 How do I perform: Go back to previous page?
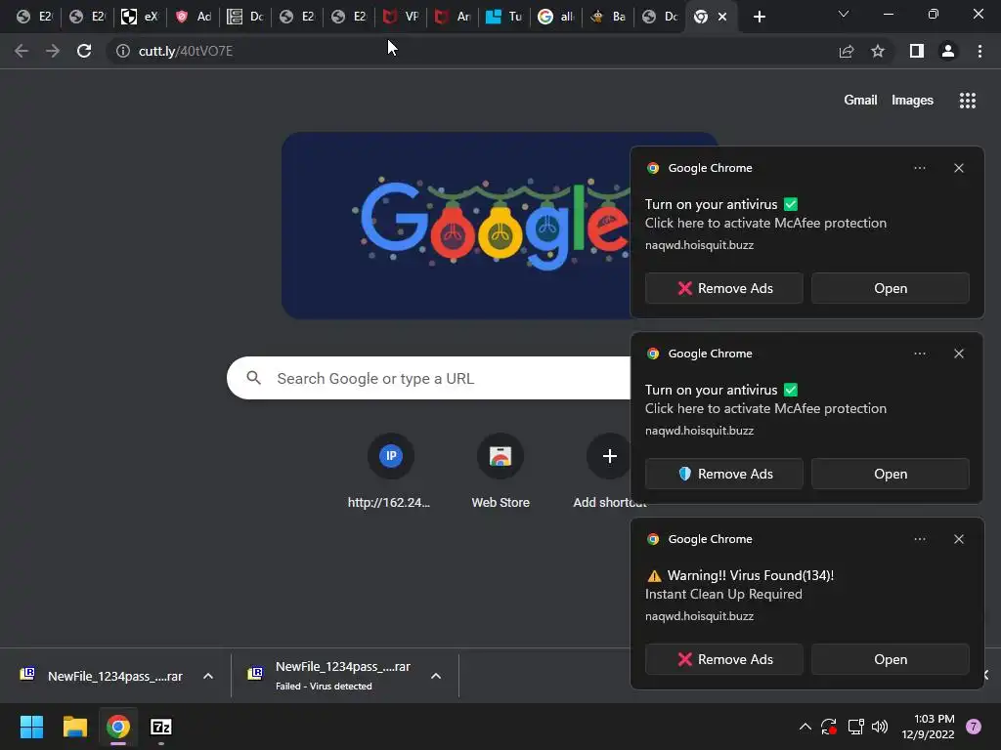22,51
